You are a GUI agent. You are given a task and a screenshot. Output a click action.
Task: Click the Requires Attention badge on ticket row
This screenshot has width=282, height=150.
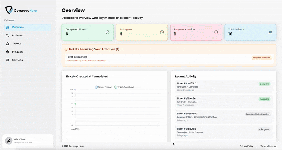pos(261,58)
